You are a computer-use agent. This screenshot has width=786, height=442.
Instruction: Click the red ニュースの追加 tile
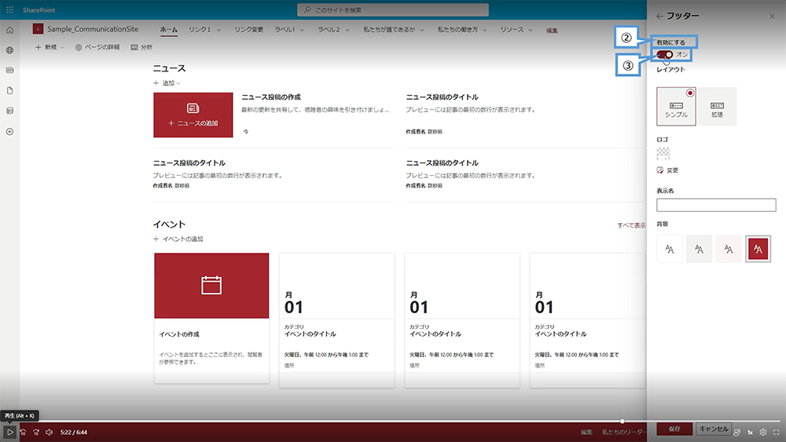[x=193, y=115]
